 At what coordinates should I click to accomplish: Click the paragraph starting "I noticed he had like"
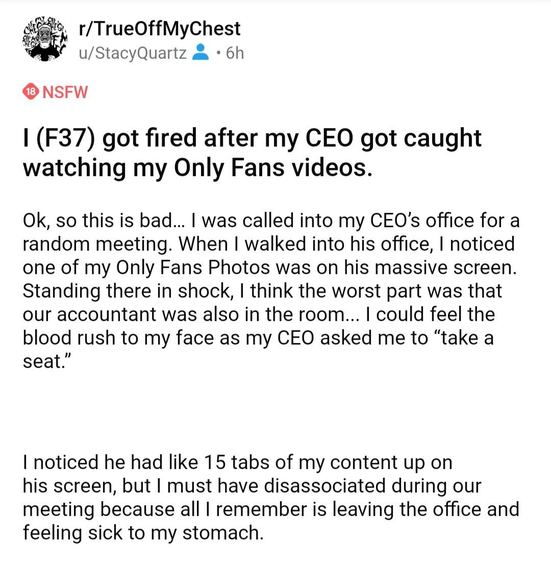[271, 498]
